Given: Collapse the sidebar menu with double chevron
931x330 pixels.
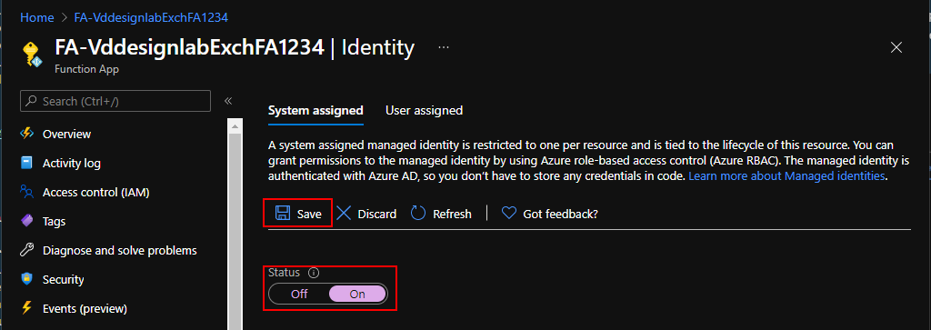Looking at the screenshot, I should point(228,101).
